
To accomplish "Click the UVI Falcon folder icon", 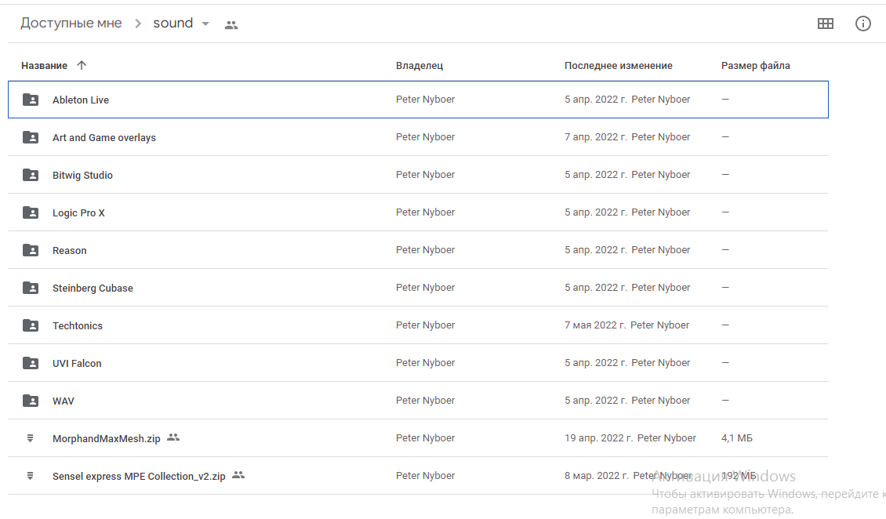I will (x=31, y=363).
